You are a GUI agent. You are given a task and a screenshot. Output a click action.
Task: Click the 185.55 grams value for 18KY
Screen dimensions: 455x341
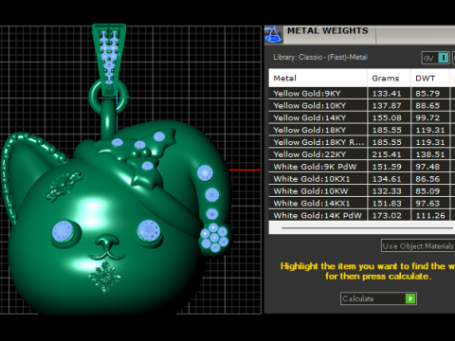[x=387, y=130]
